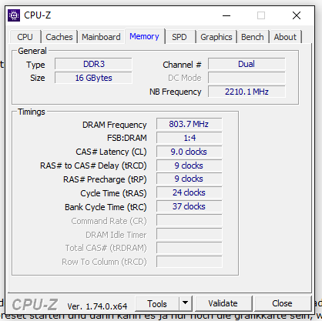This screenshot has height=321, width=322.
Task: Open the SPD tab
Action: tap(179, 37)
